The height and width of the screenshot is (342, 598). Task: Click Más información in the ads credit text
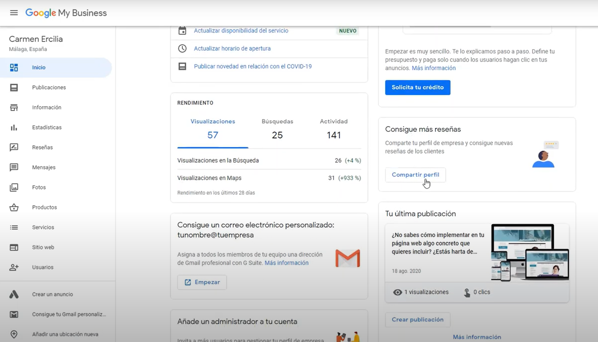(434, 68)
